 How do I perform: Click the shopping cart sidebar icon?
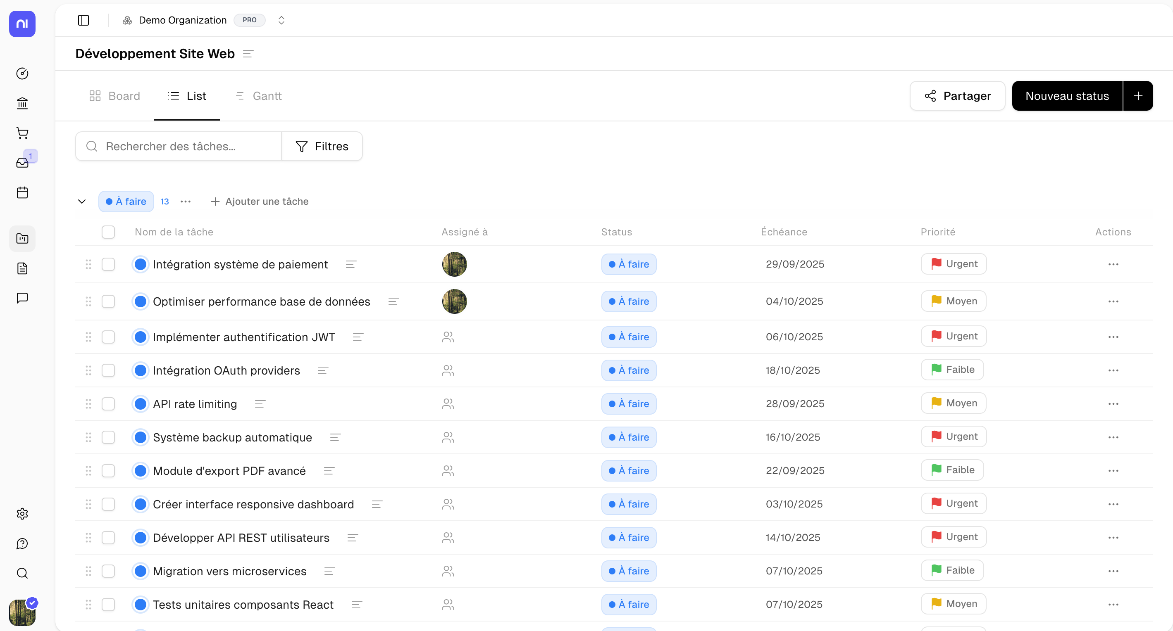point(22,133)
